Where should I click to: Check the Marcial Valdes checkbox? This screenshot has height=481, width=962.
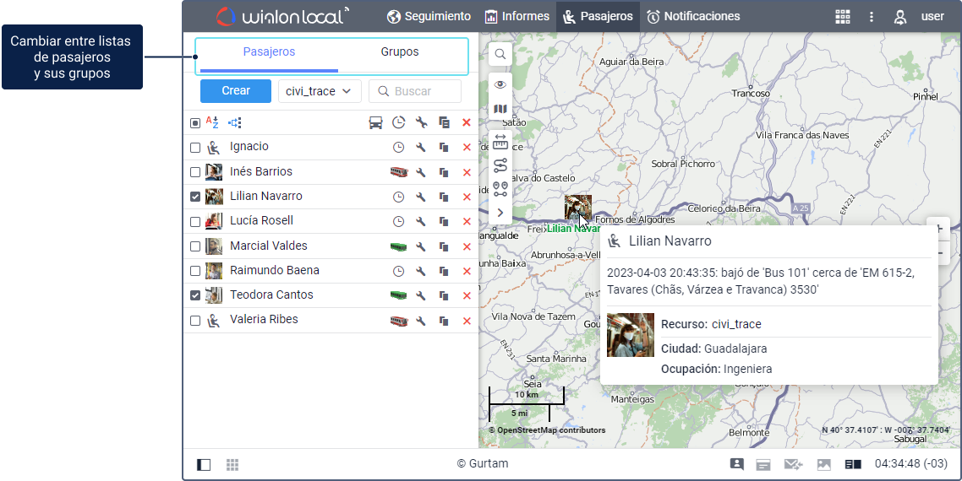[195, 246]
